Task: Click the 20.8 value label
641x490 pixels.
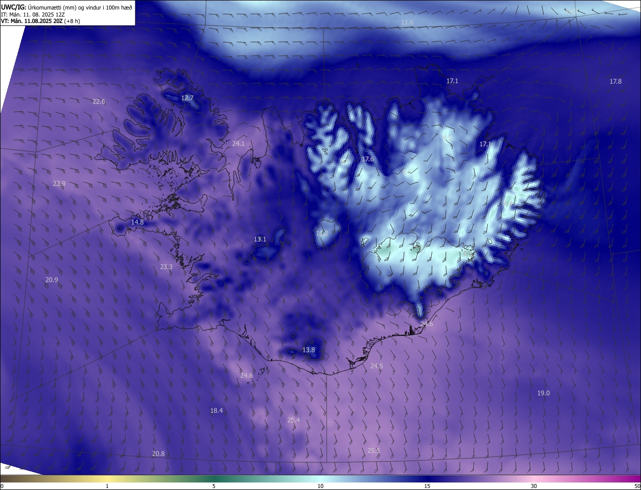Action: pyautogui.click(x=158, y=453)
